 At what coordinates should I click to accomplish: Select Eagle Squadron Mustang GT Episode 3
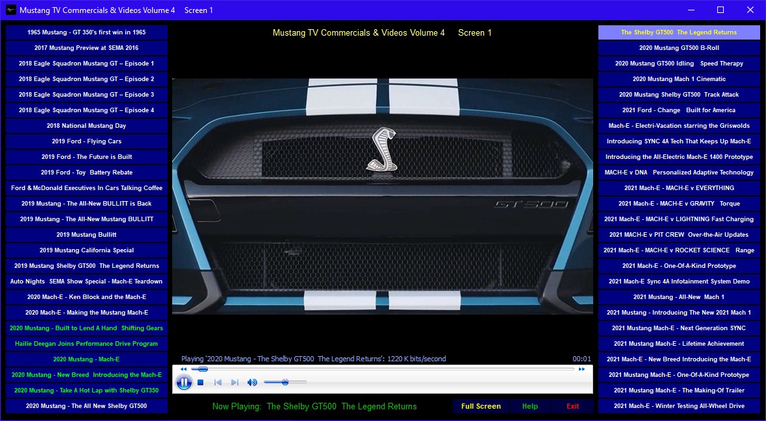coord(86,95)
